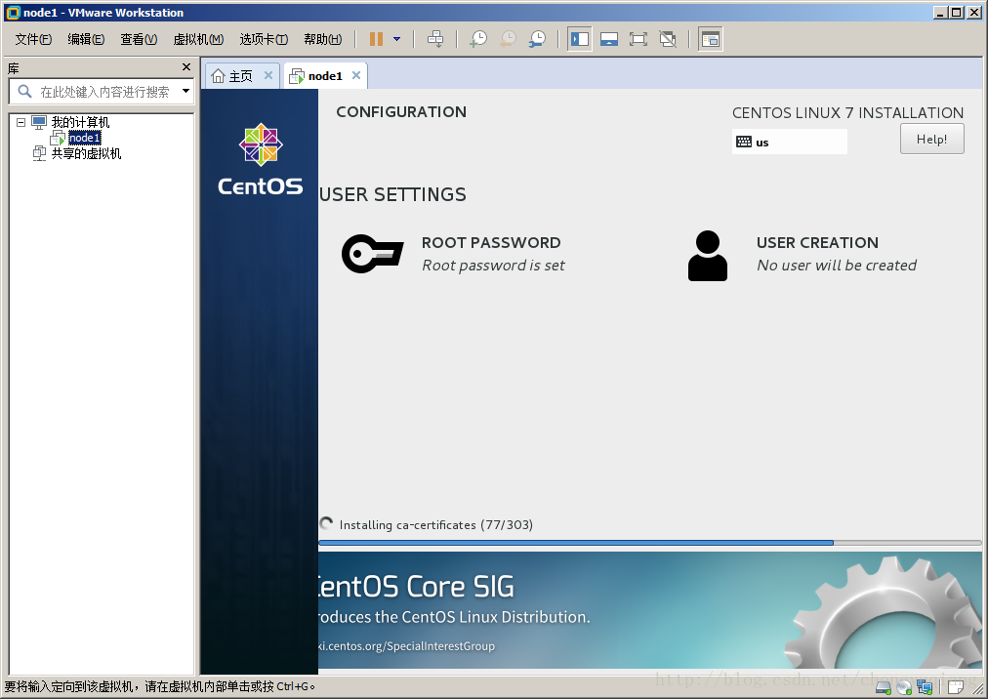Viewport: 988px width, 699px height.
Task: Click the CentOS Core SIG banner
Action: tap(649, 610)
